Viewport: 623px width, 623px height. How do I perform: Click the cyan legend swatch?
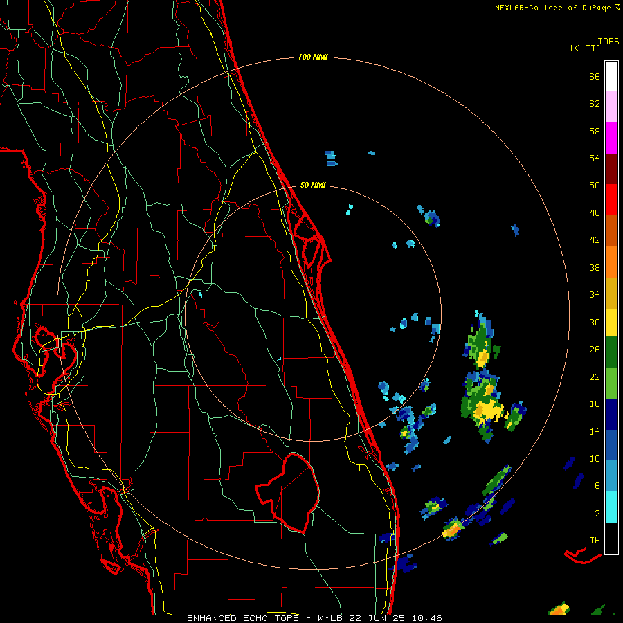click(x=611, y=507)
